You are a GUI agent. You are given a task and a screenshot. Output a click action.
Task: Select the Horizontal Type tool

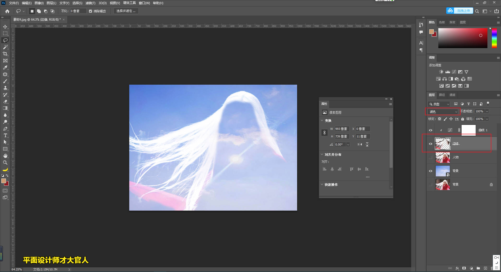(x=5, y=135)
